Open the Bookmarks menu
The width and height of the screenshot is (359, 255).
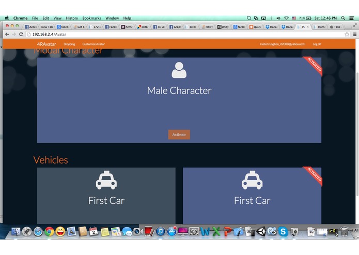coord(91,18)
